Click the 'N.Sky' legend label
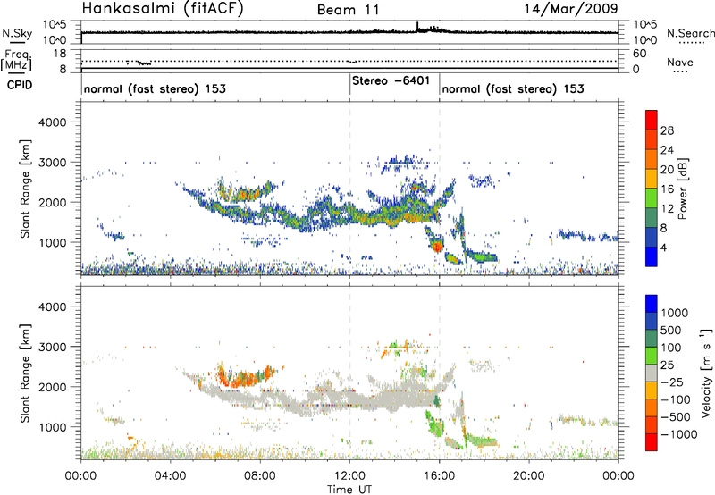Screen dimensions: 715x495 17,33
